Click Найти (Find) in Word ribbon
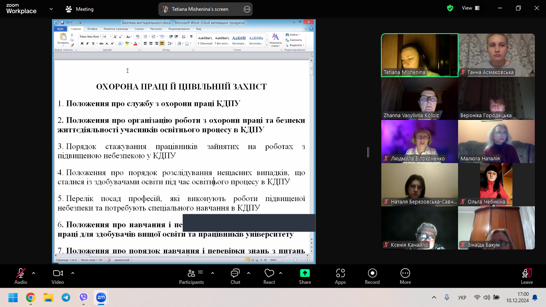The width and height of the screenshot is (546, 307). click(x=292, y=35)
